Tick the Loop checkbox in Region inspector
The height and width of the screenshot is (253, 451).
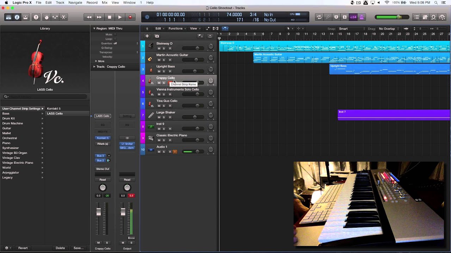click(x=115, y=39)
